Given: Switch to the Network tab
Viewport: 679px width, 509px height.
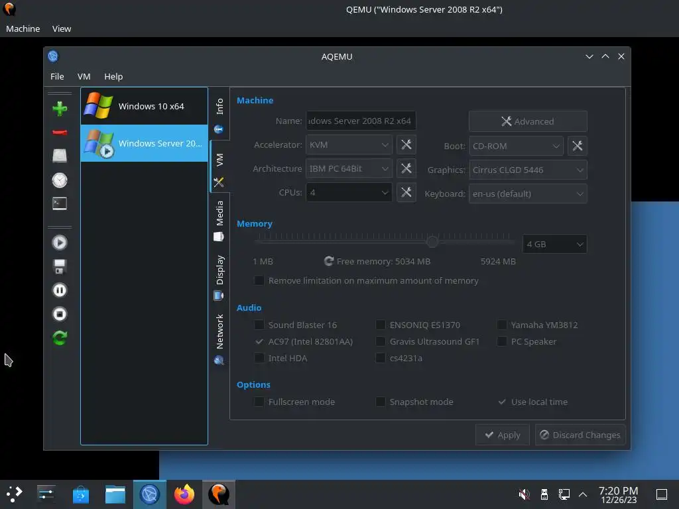Looking at the screenshot, I should coord(219,339).
